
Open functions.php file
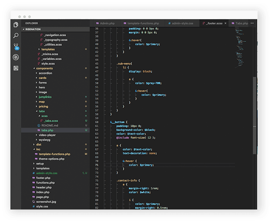45,183
